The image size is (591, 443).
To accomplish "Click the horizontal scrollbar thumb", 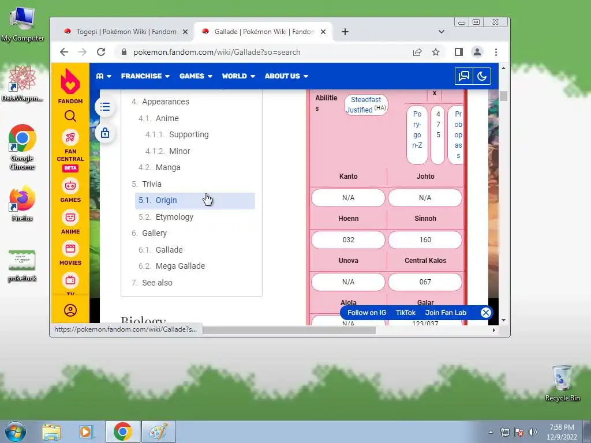I will 289,330.
